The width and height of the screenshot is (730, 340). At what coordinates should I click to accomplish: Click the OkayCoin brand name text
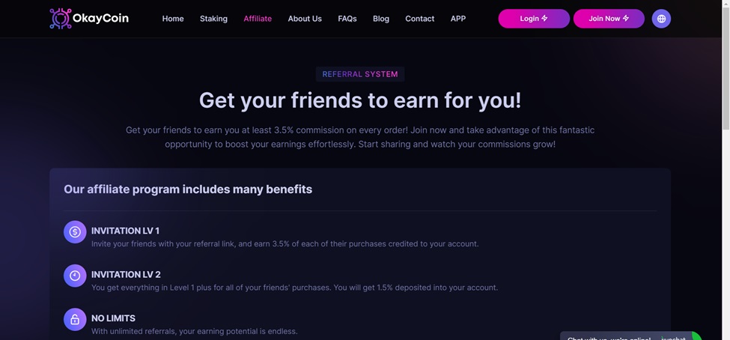tap(100, 19)
